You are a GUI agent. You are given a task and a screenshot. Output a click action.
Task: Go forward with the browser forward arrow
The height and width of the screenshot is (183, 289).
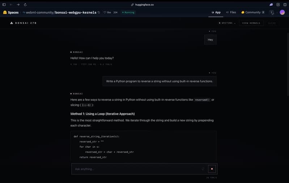(x=18, y=5)
